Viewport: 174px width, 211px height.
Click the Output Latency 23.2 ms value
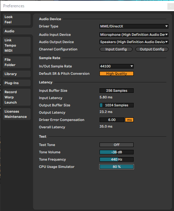click(106, 112)
